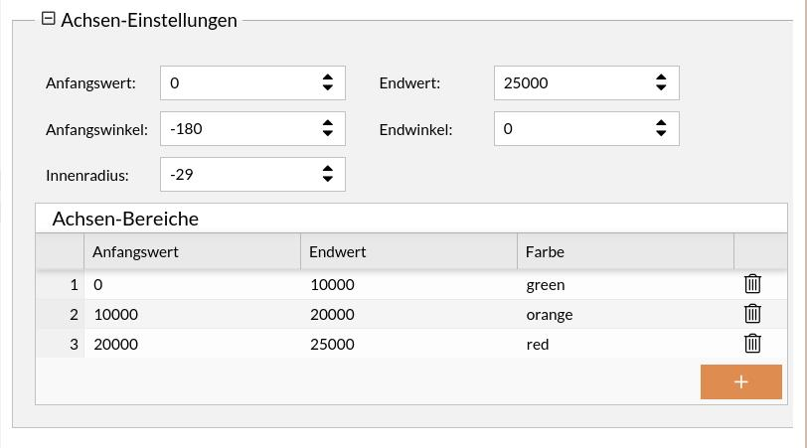Screen dimensions: 807x448
Task: Select the green color cell
Action: (x=624, y=285)
